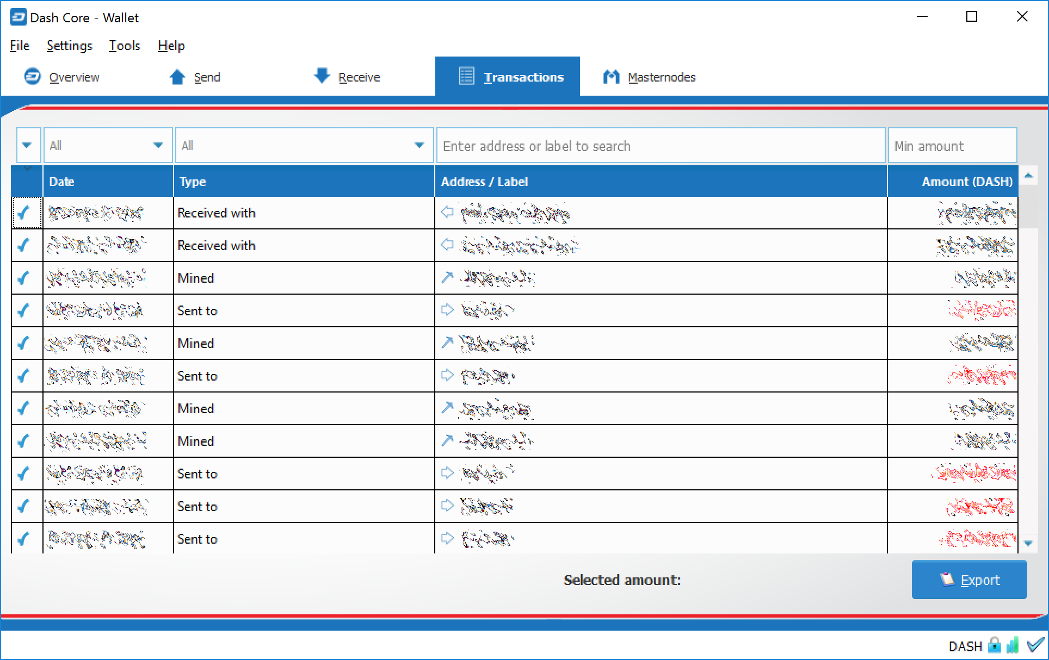Click the Dash Core logo in title bar

click(18, 17)
